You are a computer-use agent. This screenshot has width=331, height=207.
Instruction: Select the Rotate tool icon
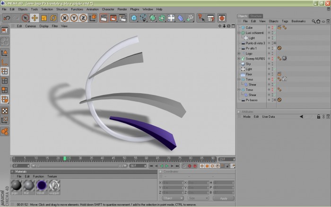click(53, 18)
